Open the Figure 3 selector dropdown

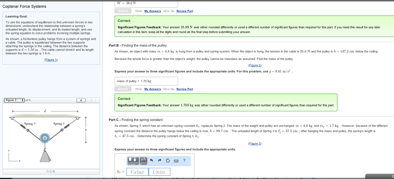coord(14,100)
